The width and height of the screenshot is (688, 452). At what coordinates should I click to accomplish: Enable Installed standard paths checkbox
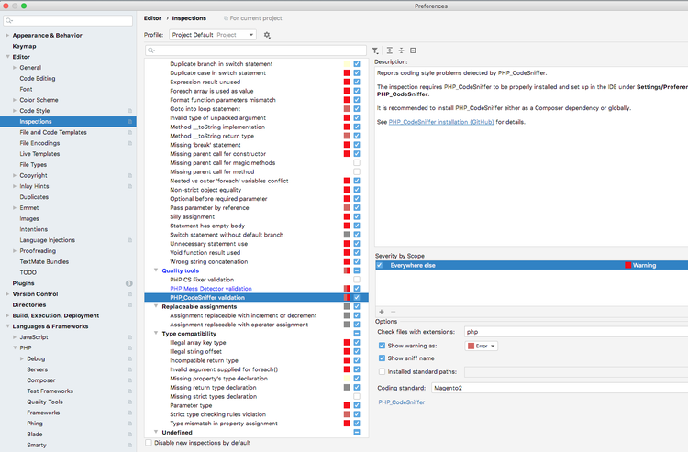pyautogui.click(x=382, y=372)
